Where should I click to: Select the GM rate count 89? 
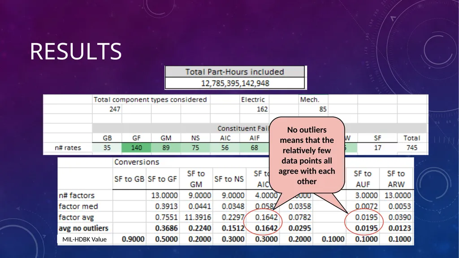click(166, 148)
